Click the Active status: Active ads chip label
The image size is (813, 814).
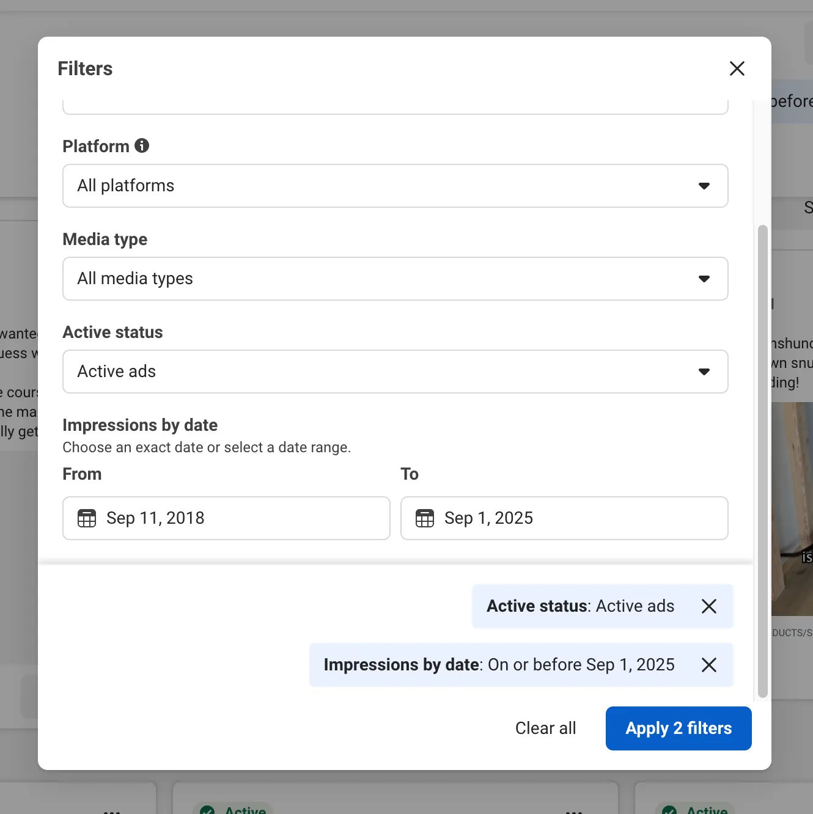tap(580, 606)
